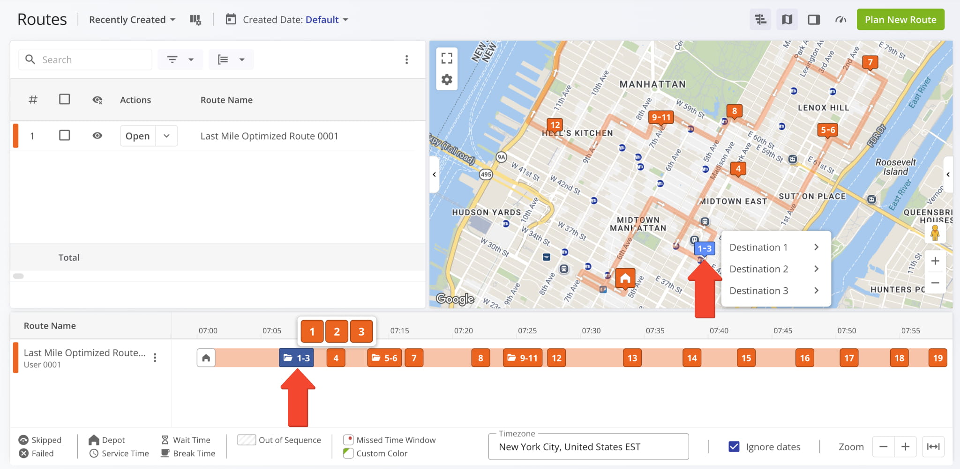Viewport: 960px width, 469px height.
Task: Expand the map to fullscreen
Action: tap(447, 57)
